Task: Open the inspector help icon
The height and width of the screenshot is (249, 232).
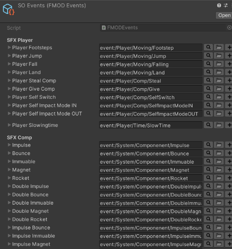Action: click(x=219, y=5)
